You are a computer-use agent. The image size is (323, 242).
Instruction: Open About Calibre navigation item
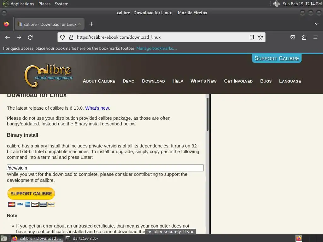click(99, 81)
